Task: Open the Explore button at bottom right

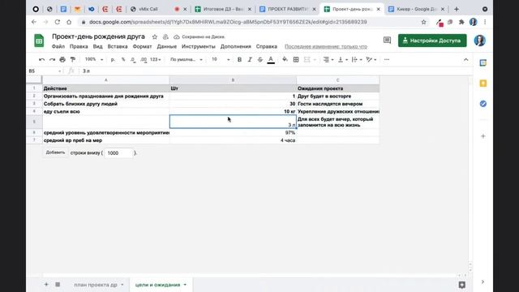Action: click(x=461, y=285)
